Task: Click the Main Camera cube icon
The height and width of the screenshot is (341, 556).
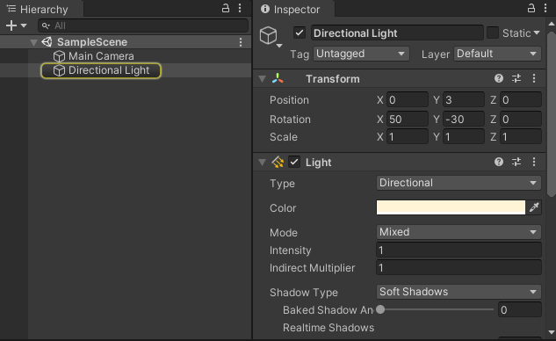Action: click(x=59, y=56)
